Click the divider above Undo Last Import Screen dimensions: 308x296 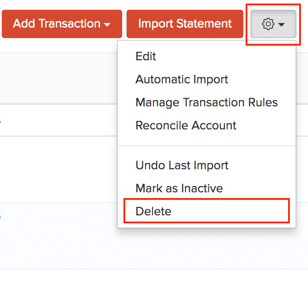[207, 145]
